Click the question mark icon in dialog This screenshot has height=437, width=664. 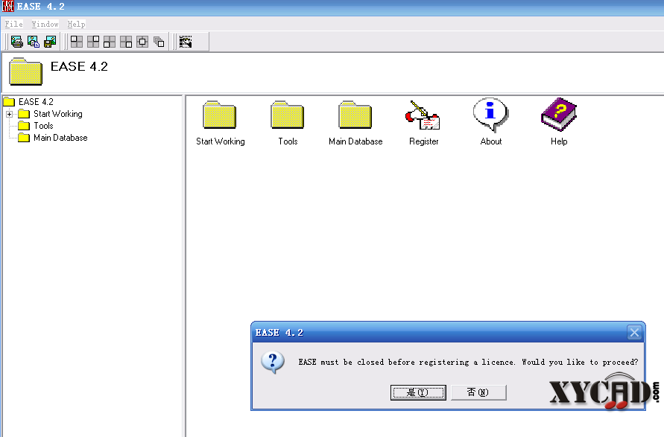point(273,362)
